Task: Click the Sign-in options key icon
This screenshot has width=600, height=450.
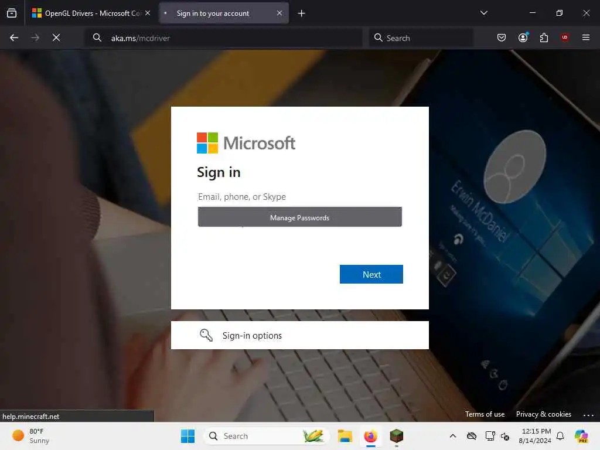Action: click(x=206, y=335)
